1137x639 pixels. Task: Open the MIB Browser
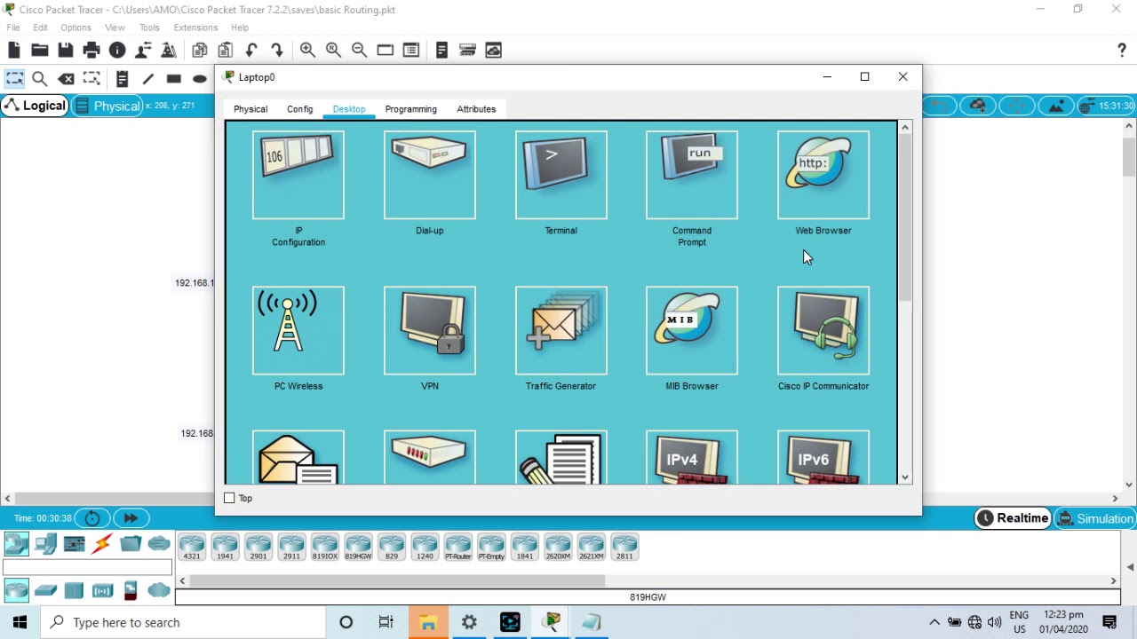click(692, 330)
